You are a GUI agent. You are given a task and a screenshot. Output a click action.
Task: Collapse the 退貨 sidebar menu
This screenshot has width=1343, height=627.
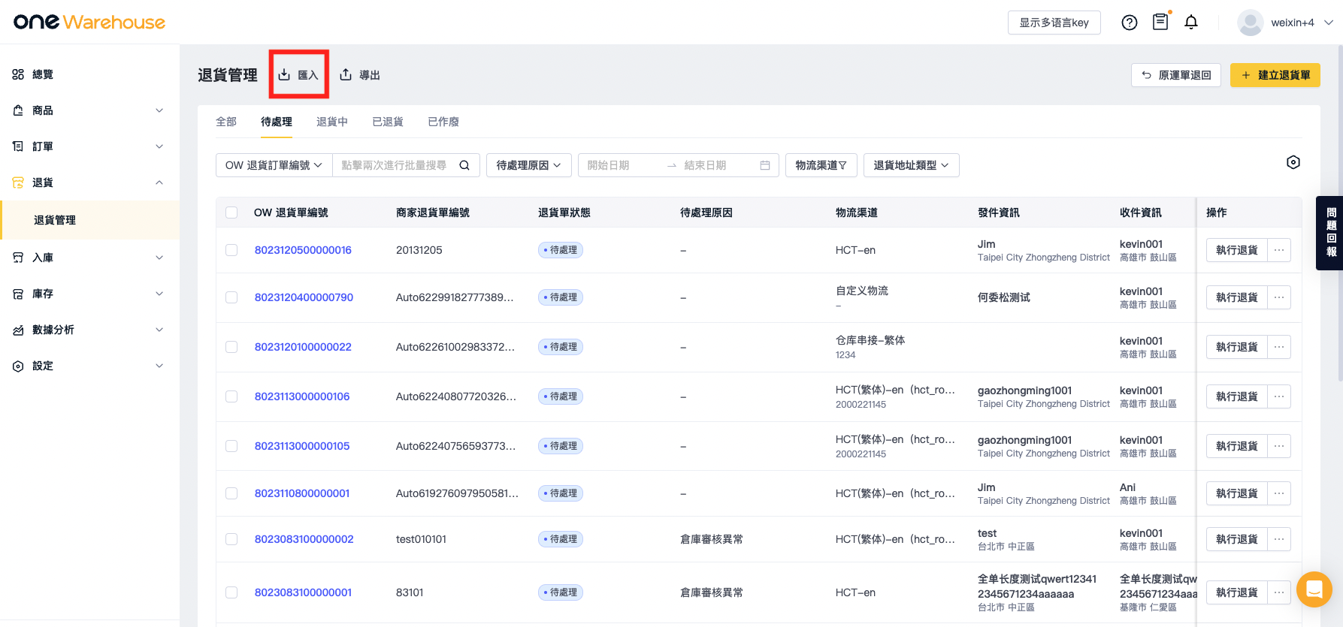[x=89, y=182]
